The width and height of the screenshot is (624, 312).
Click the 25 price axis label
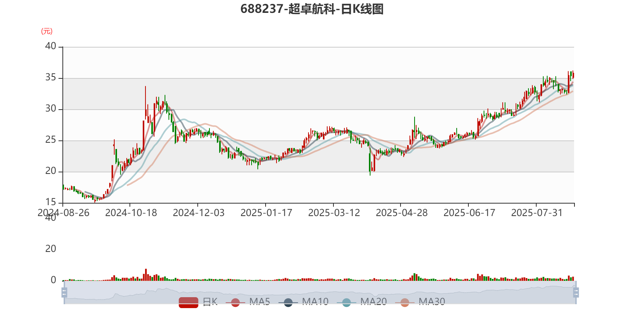51,140
